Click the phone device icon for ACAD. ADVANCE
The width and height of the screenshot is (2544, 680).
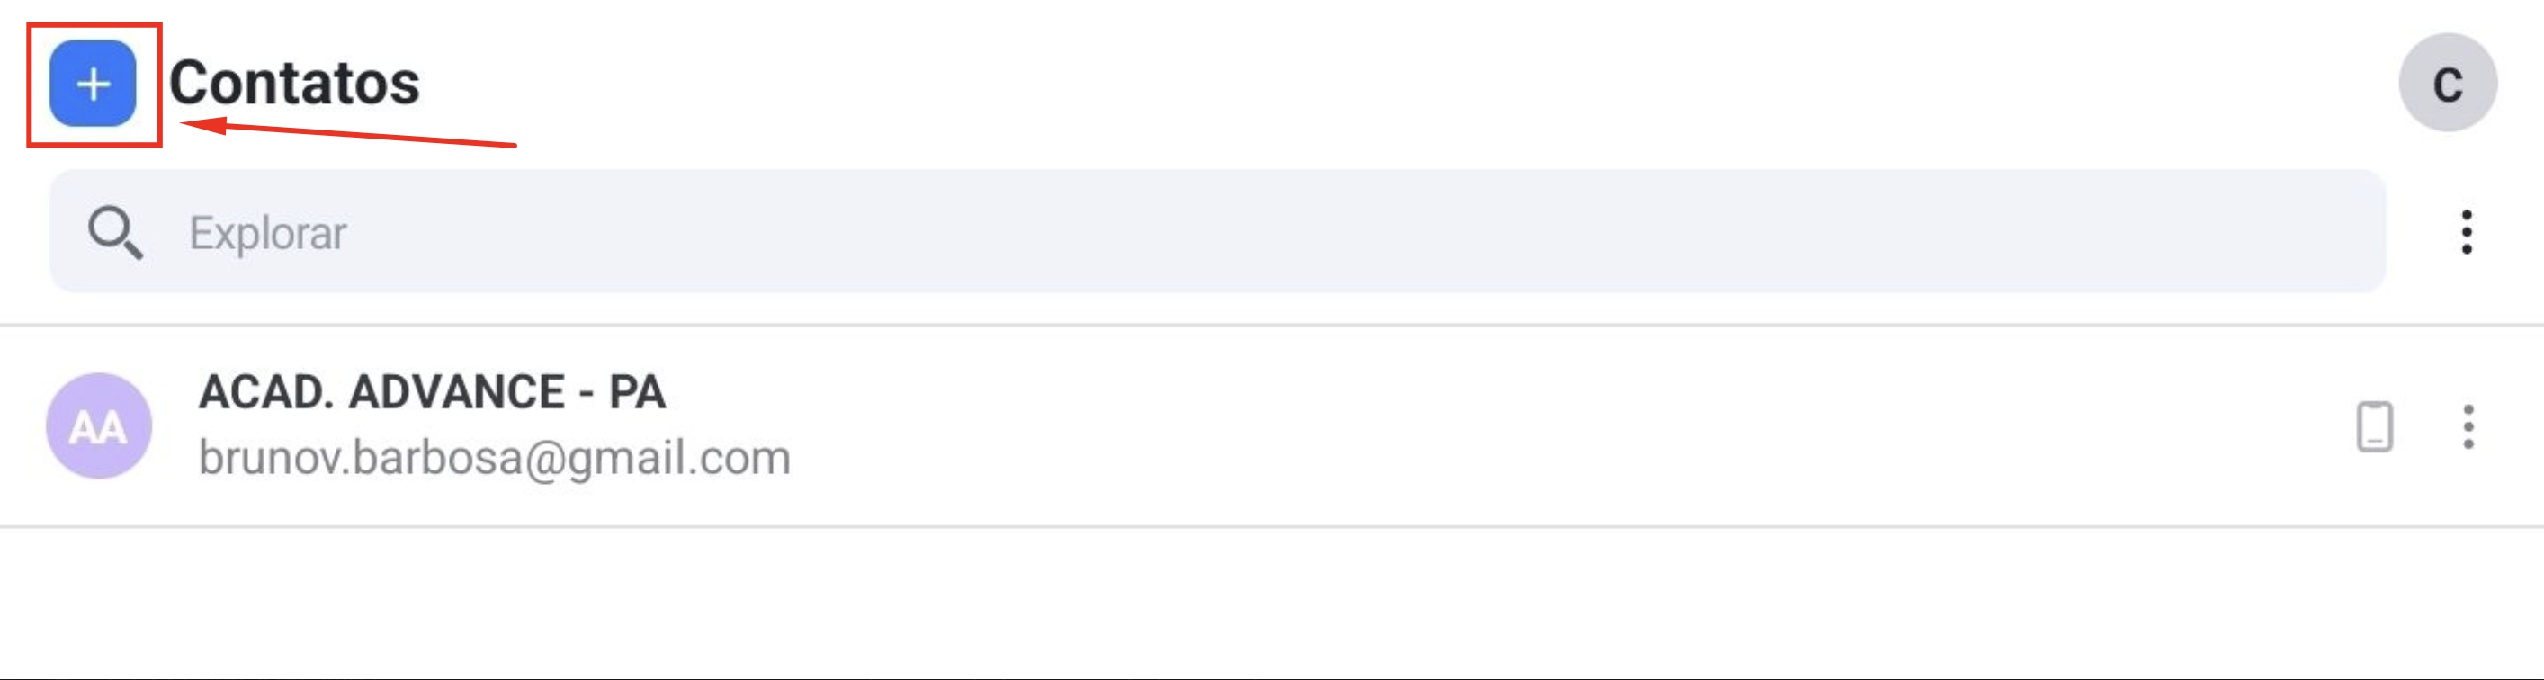click(2374, 426)
